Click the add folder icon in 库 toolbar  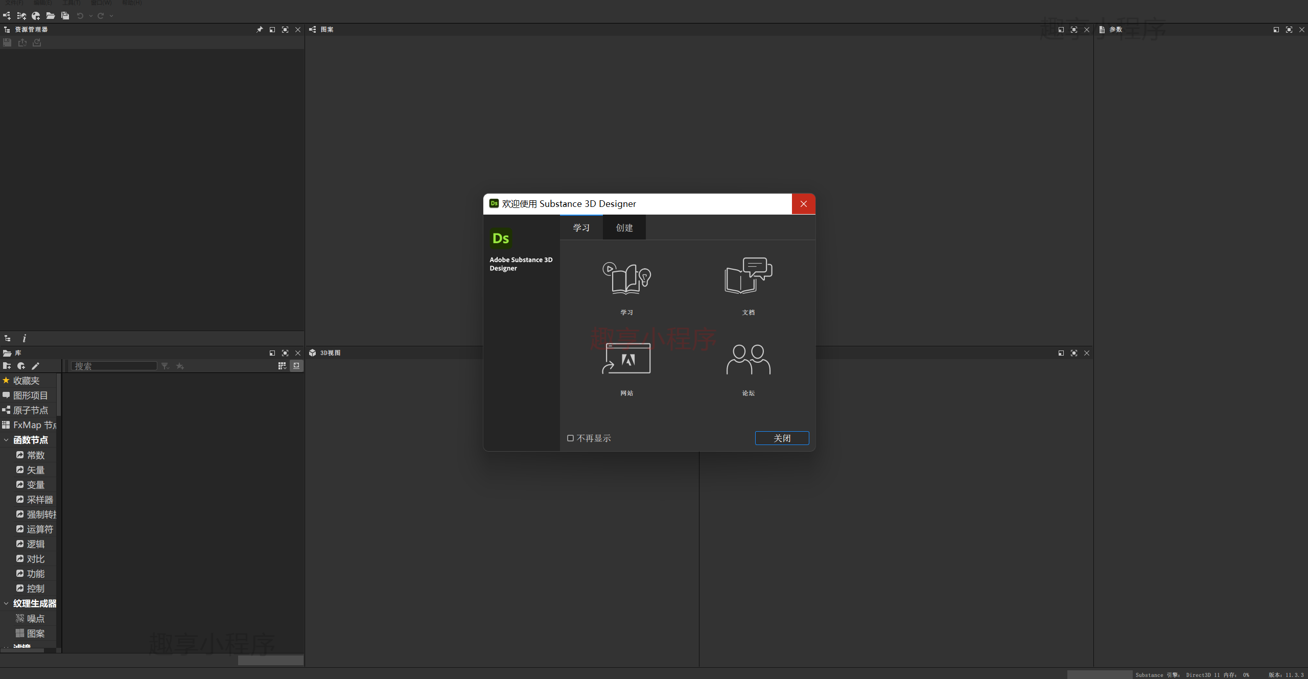(x=7, y=366)
